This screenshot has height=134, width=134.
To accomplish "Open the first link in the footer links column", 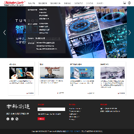I will 75,109.
